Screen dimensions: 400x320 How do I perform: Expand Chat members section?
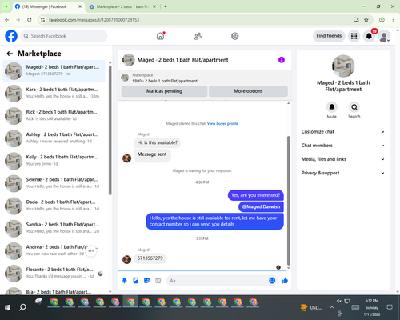[x=343, y=146]
